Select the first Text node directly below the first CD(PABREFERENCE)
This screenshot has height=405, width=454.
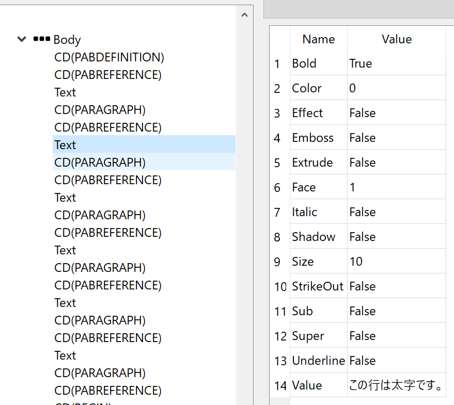(x=65, y=92)
